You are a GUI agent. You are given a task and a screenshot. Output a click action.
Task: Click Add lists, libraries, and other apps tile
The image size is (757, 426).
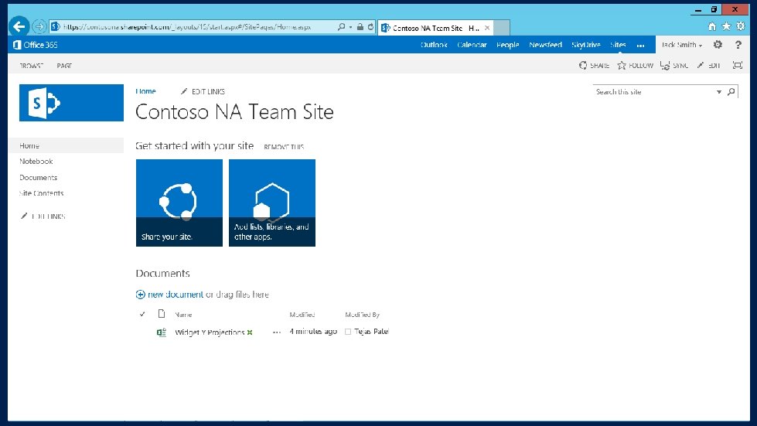tap(272, 203)
